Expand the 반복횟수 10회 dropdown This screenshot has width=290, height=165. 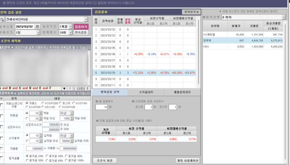point(71,33)
